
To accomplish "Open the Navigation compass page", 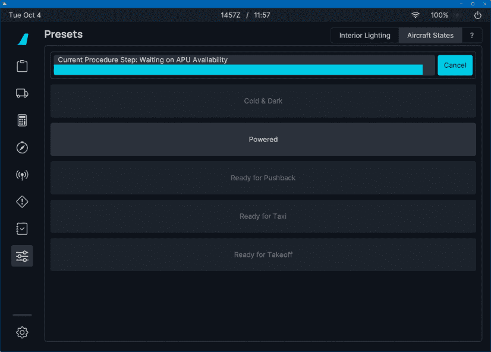I will [x=22, y=147].
